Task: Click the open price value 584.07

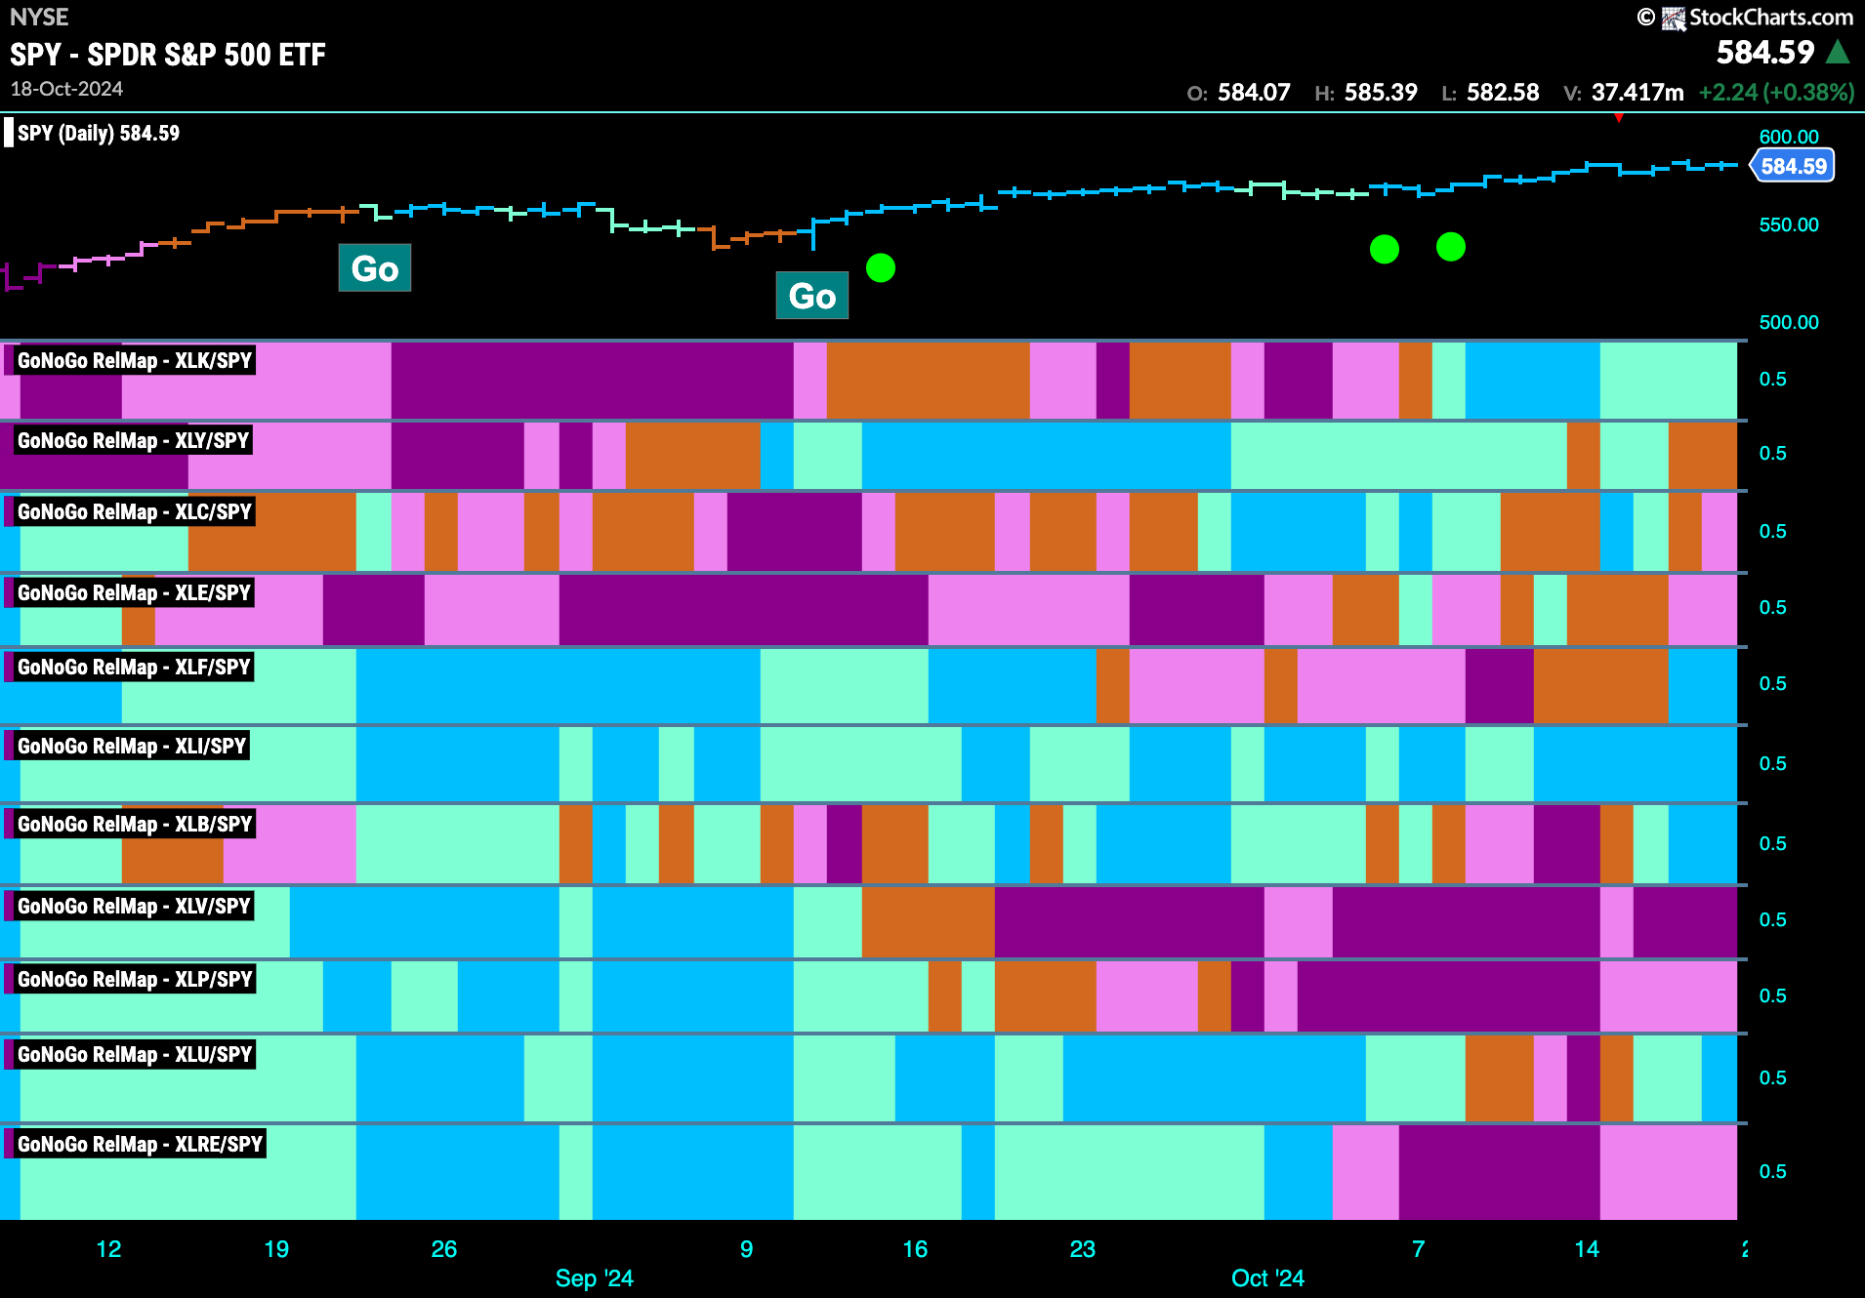Action: tap(1254, 93)
